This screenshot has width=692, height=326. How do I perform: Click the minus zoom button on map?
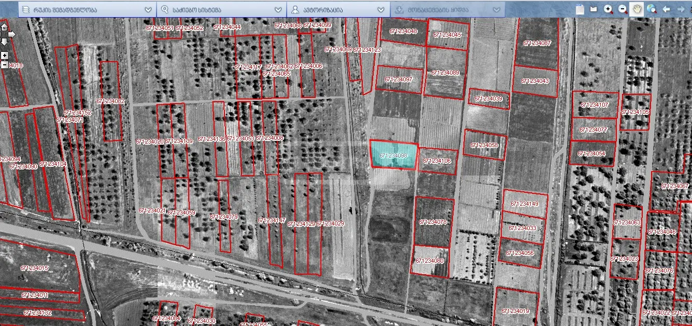tap(5, 65)
